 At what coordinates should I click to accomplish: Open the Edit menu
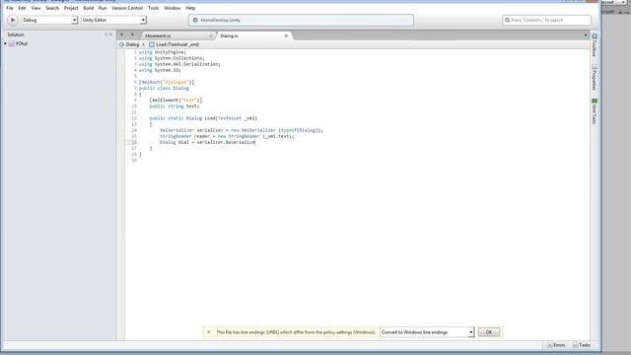point(22,8)
